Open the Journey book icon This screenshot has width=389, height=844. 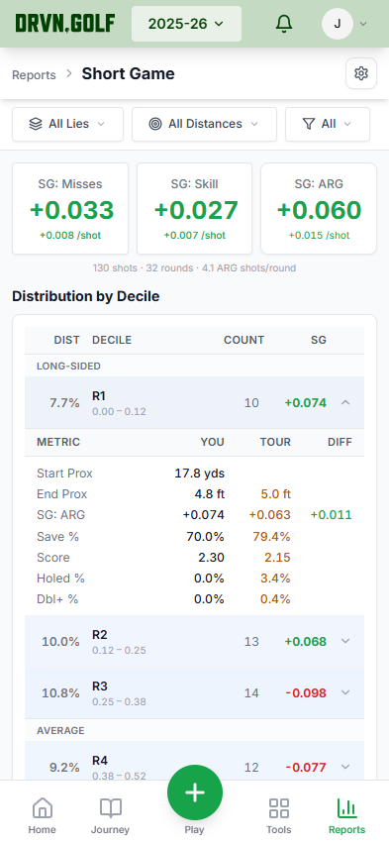click(x=110, y=808)
